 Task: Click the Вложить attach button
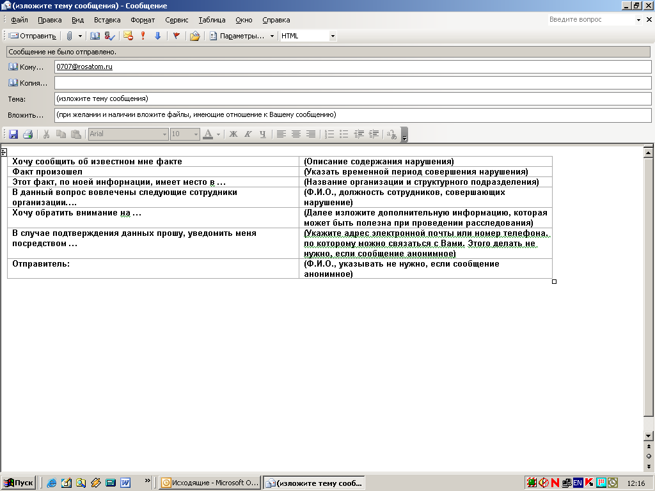click(26, 115)
